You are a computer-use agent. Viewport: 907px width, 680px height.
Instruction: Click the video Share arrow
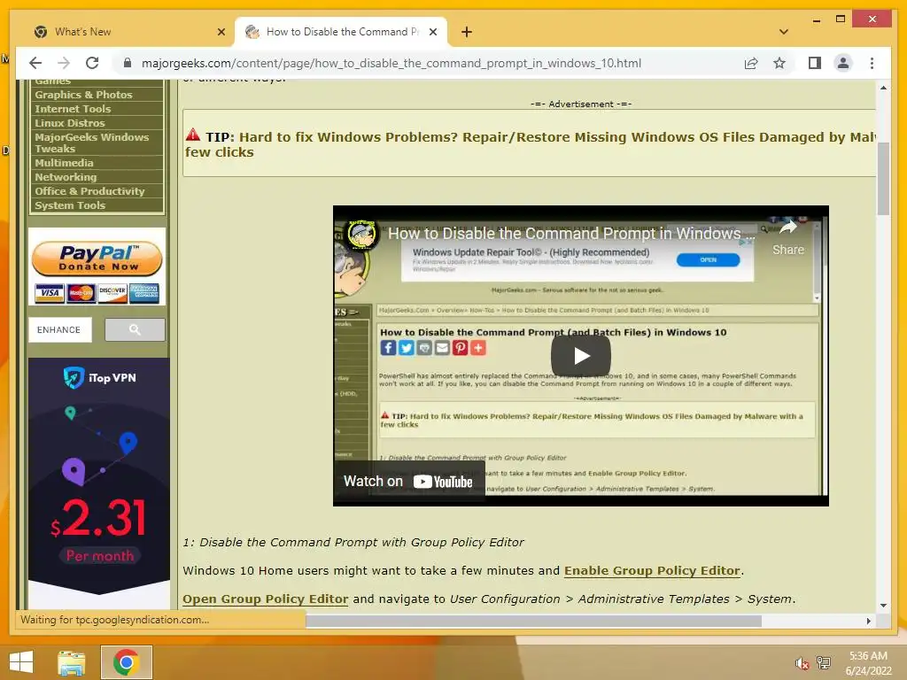click(x=787, y=237)
